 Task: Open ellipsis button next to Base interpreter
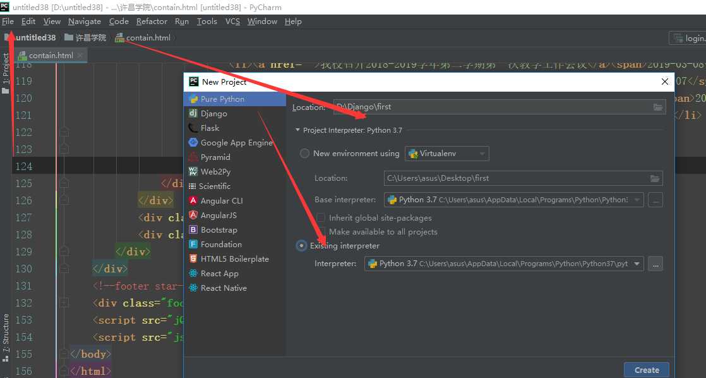[655, 200]
